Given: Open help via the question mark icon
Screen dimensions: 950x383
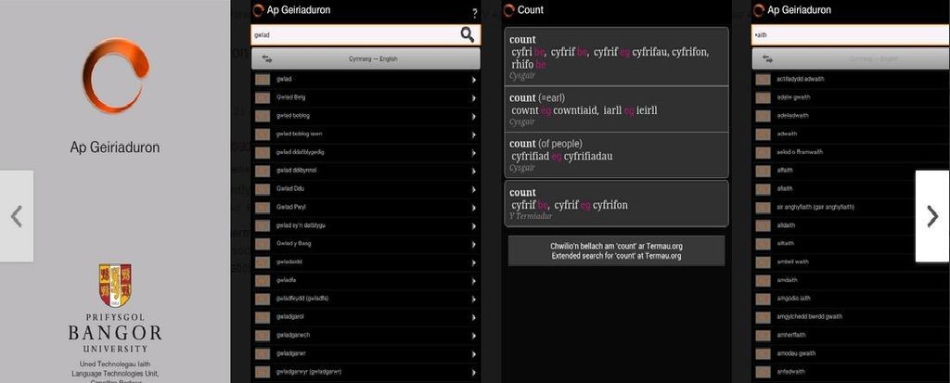Looking at the screenshot, I should 474,14.
